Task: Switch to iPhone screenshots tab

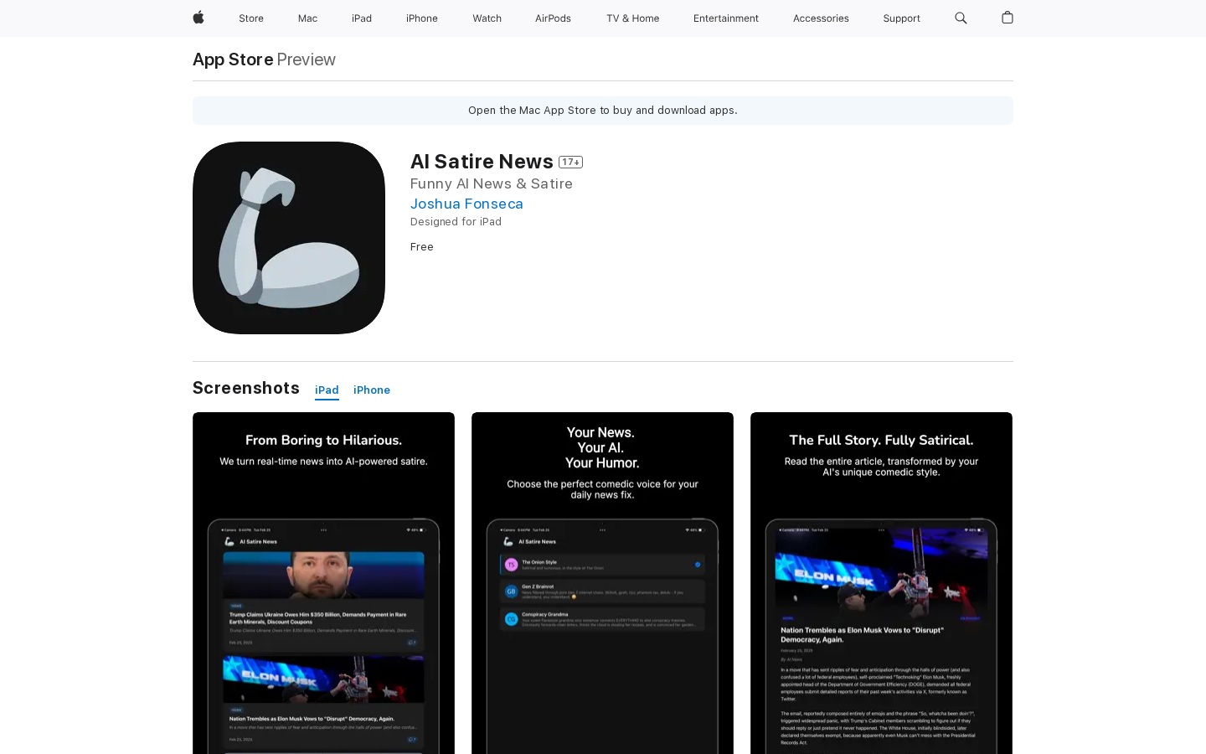Action: point(372,390)
